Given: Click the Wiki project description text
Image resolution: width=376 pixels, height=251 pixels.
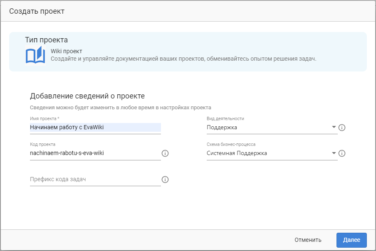Looking at the screenshot, I should pyautogui.click(x=183, y=59).
